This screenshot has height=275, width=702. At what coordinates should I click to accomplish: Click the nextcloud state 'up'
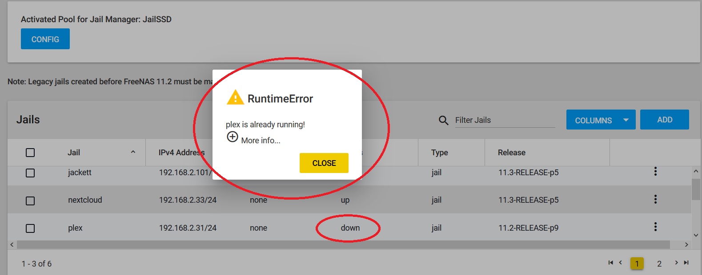tap(345, 200)
